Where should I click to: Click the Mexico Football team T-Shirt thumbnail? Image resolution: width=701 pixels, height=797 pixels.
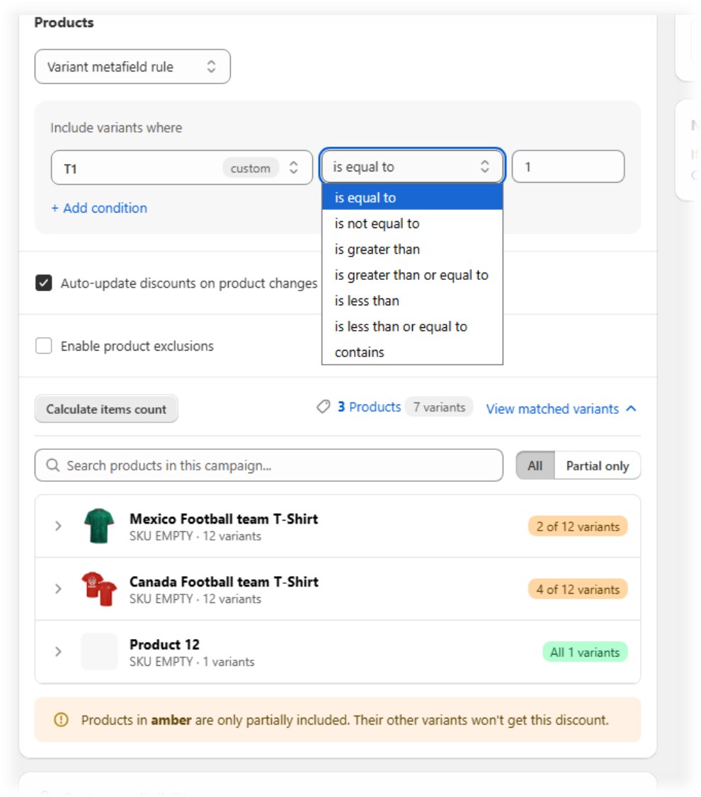99,526
